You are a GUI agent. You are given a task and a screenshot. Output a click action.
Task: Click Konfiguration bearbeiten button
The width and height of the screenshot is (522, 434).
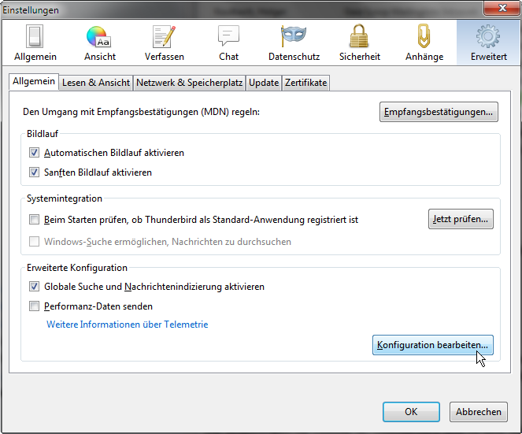432,345
